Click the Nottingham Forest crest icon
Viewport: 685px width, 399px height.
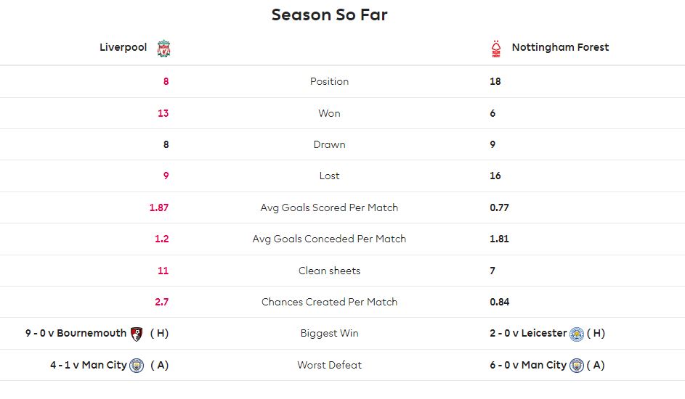(496, 49)
